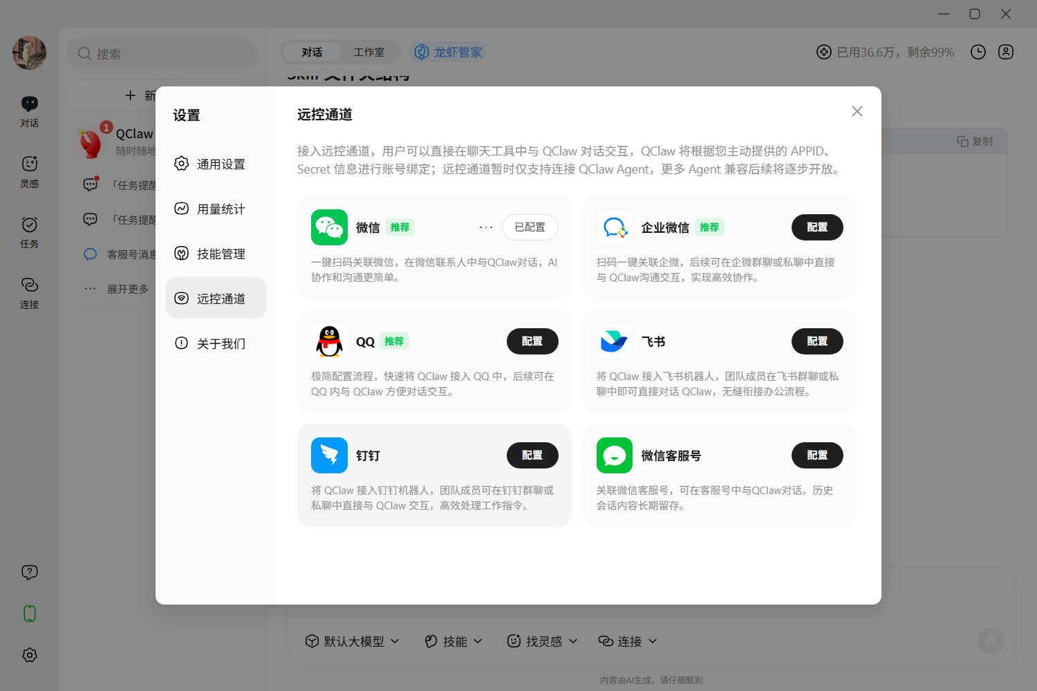Click the new chat plus button

(130, 95)
